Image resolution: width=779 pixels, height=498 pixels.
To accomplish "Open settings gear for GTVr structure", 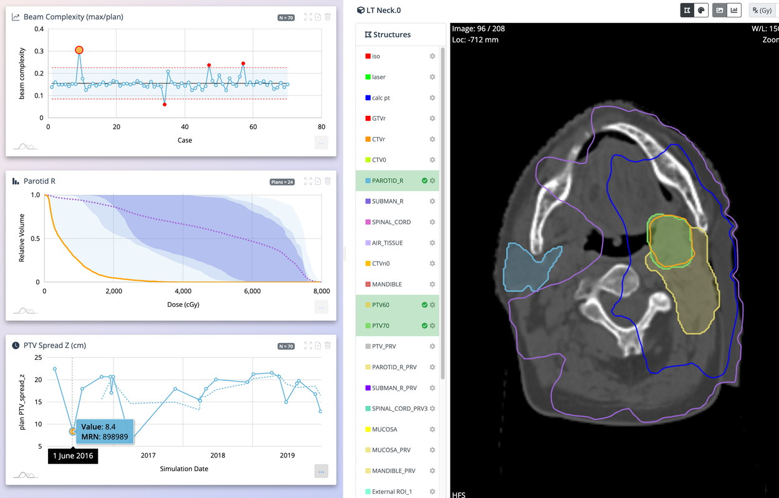I will [433, 118].
